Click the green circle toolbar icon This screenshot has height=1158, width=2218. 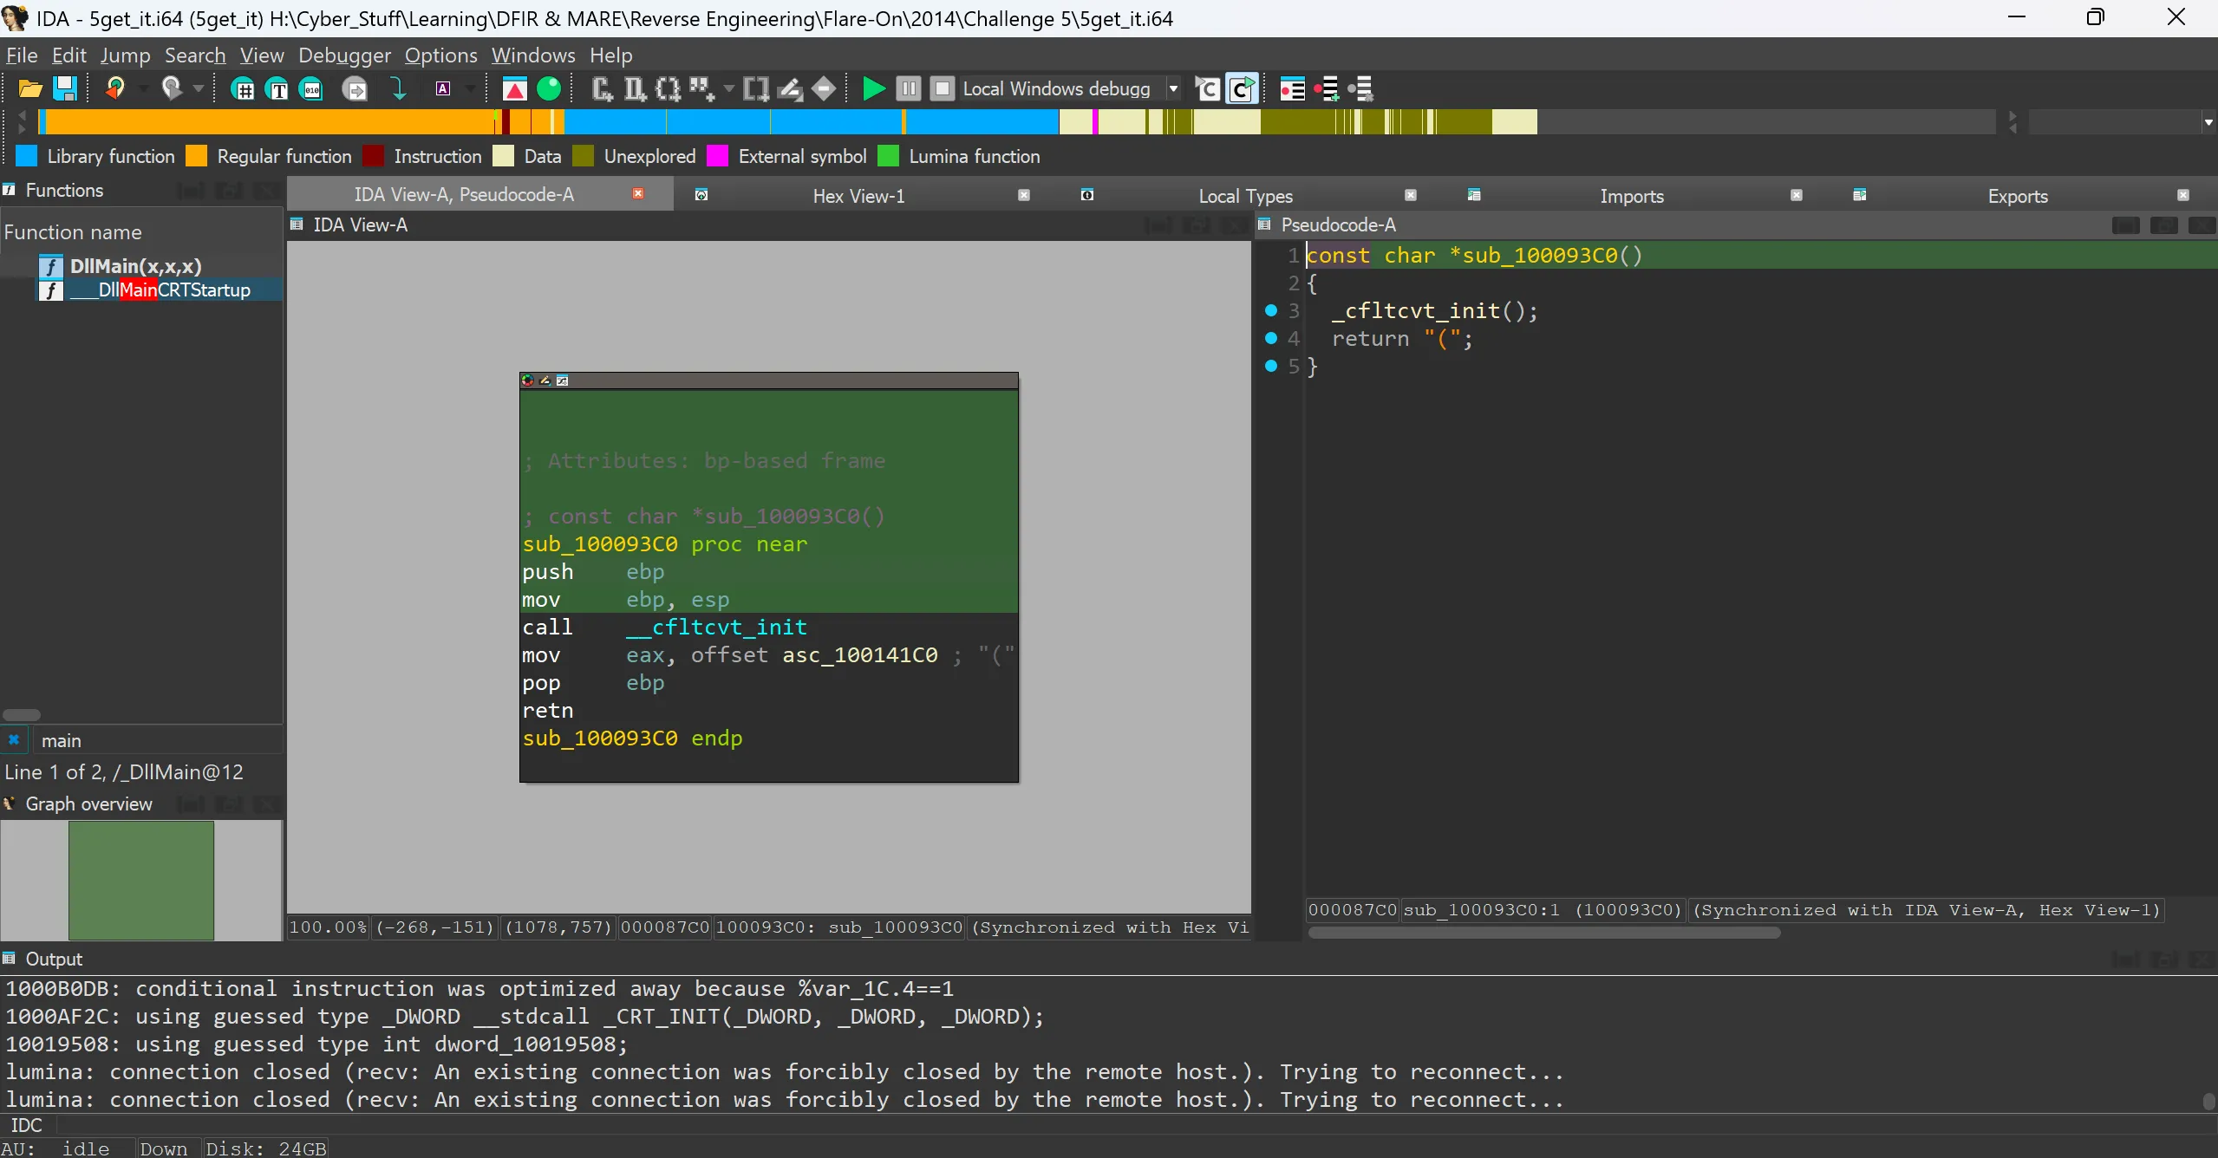coord(549,88)
